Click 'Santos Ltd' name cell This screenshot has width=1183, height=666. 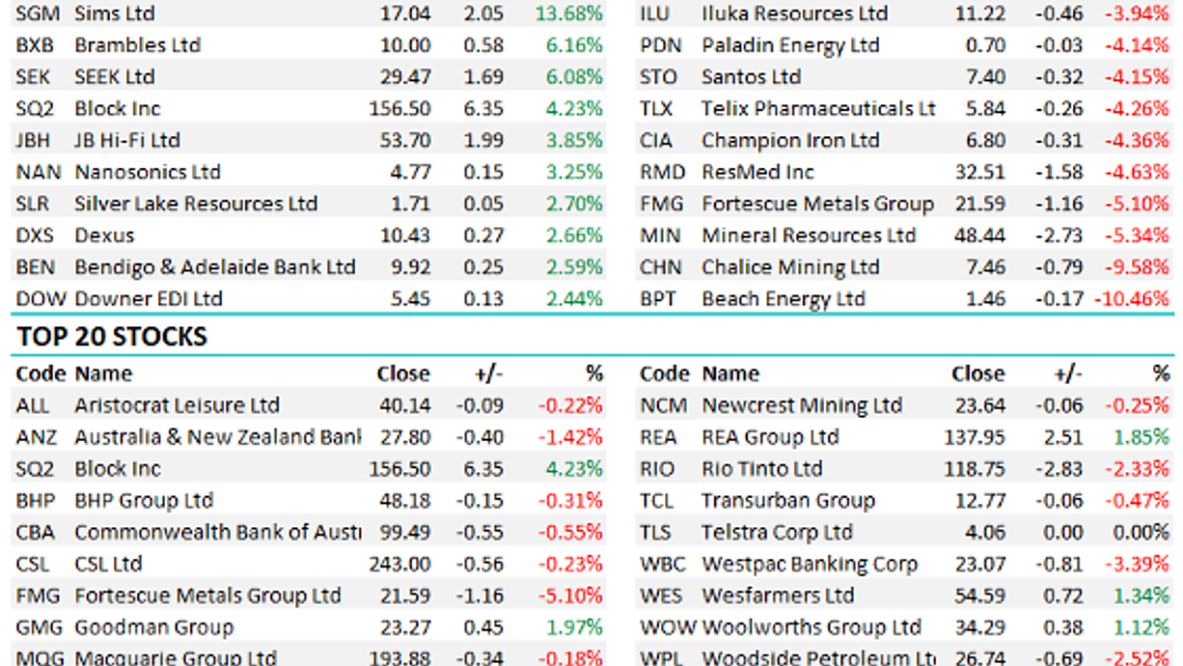click(751, 77)
